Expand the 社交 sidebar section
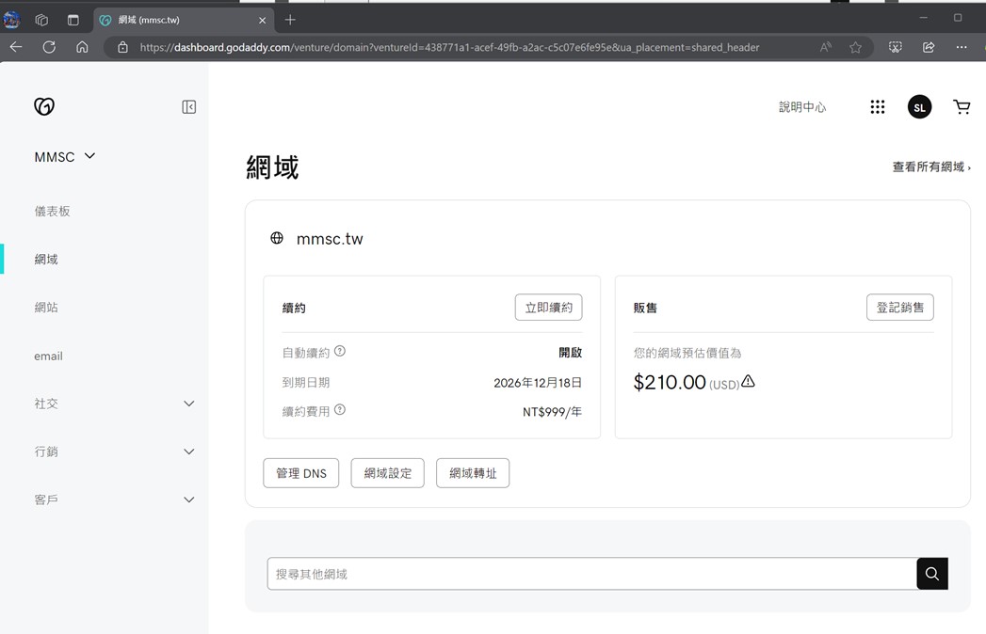This screenshot has height=634, width=986. [x=188, y=404]
